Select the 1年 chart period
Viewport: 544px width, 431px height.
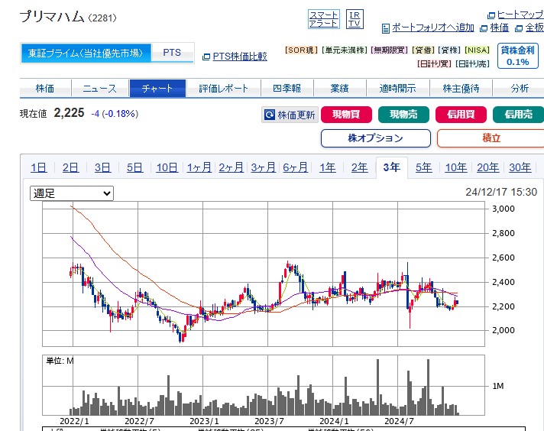point(328,167)
